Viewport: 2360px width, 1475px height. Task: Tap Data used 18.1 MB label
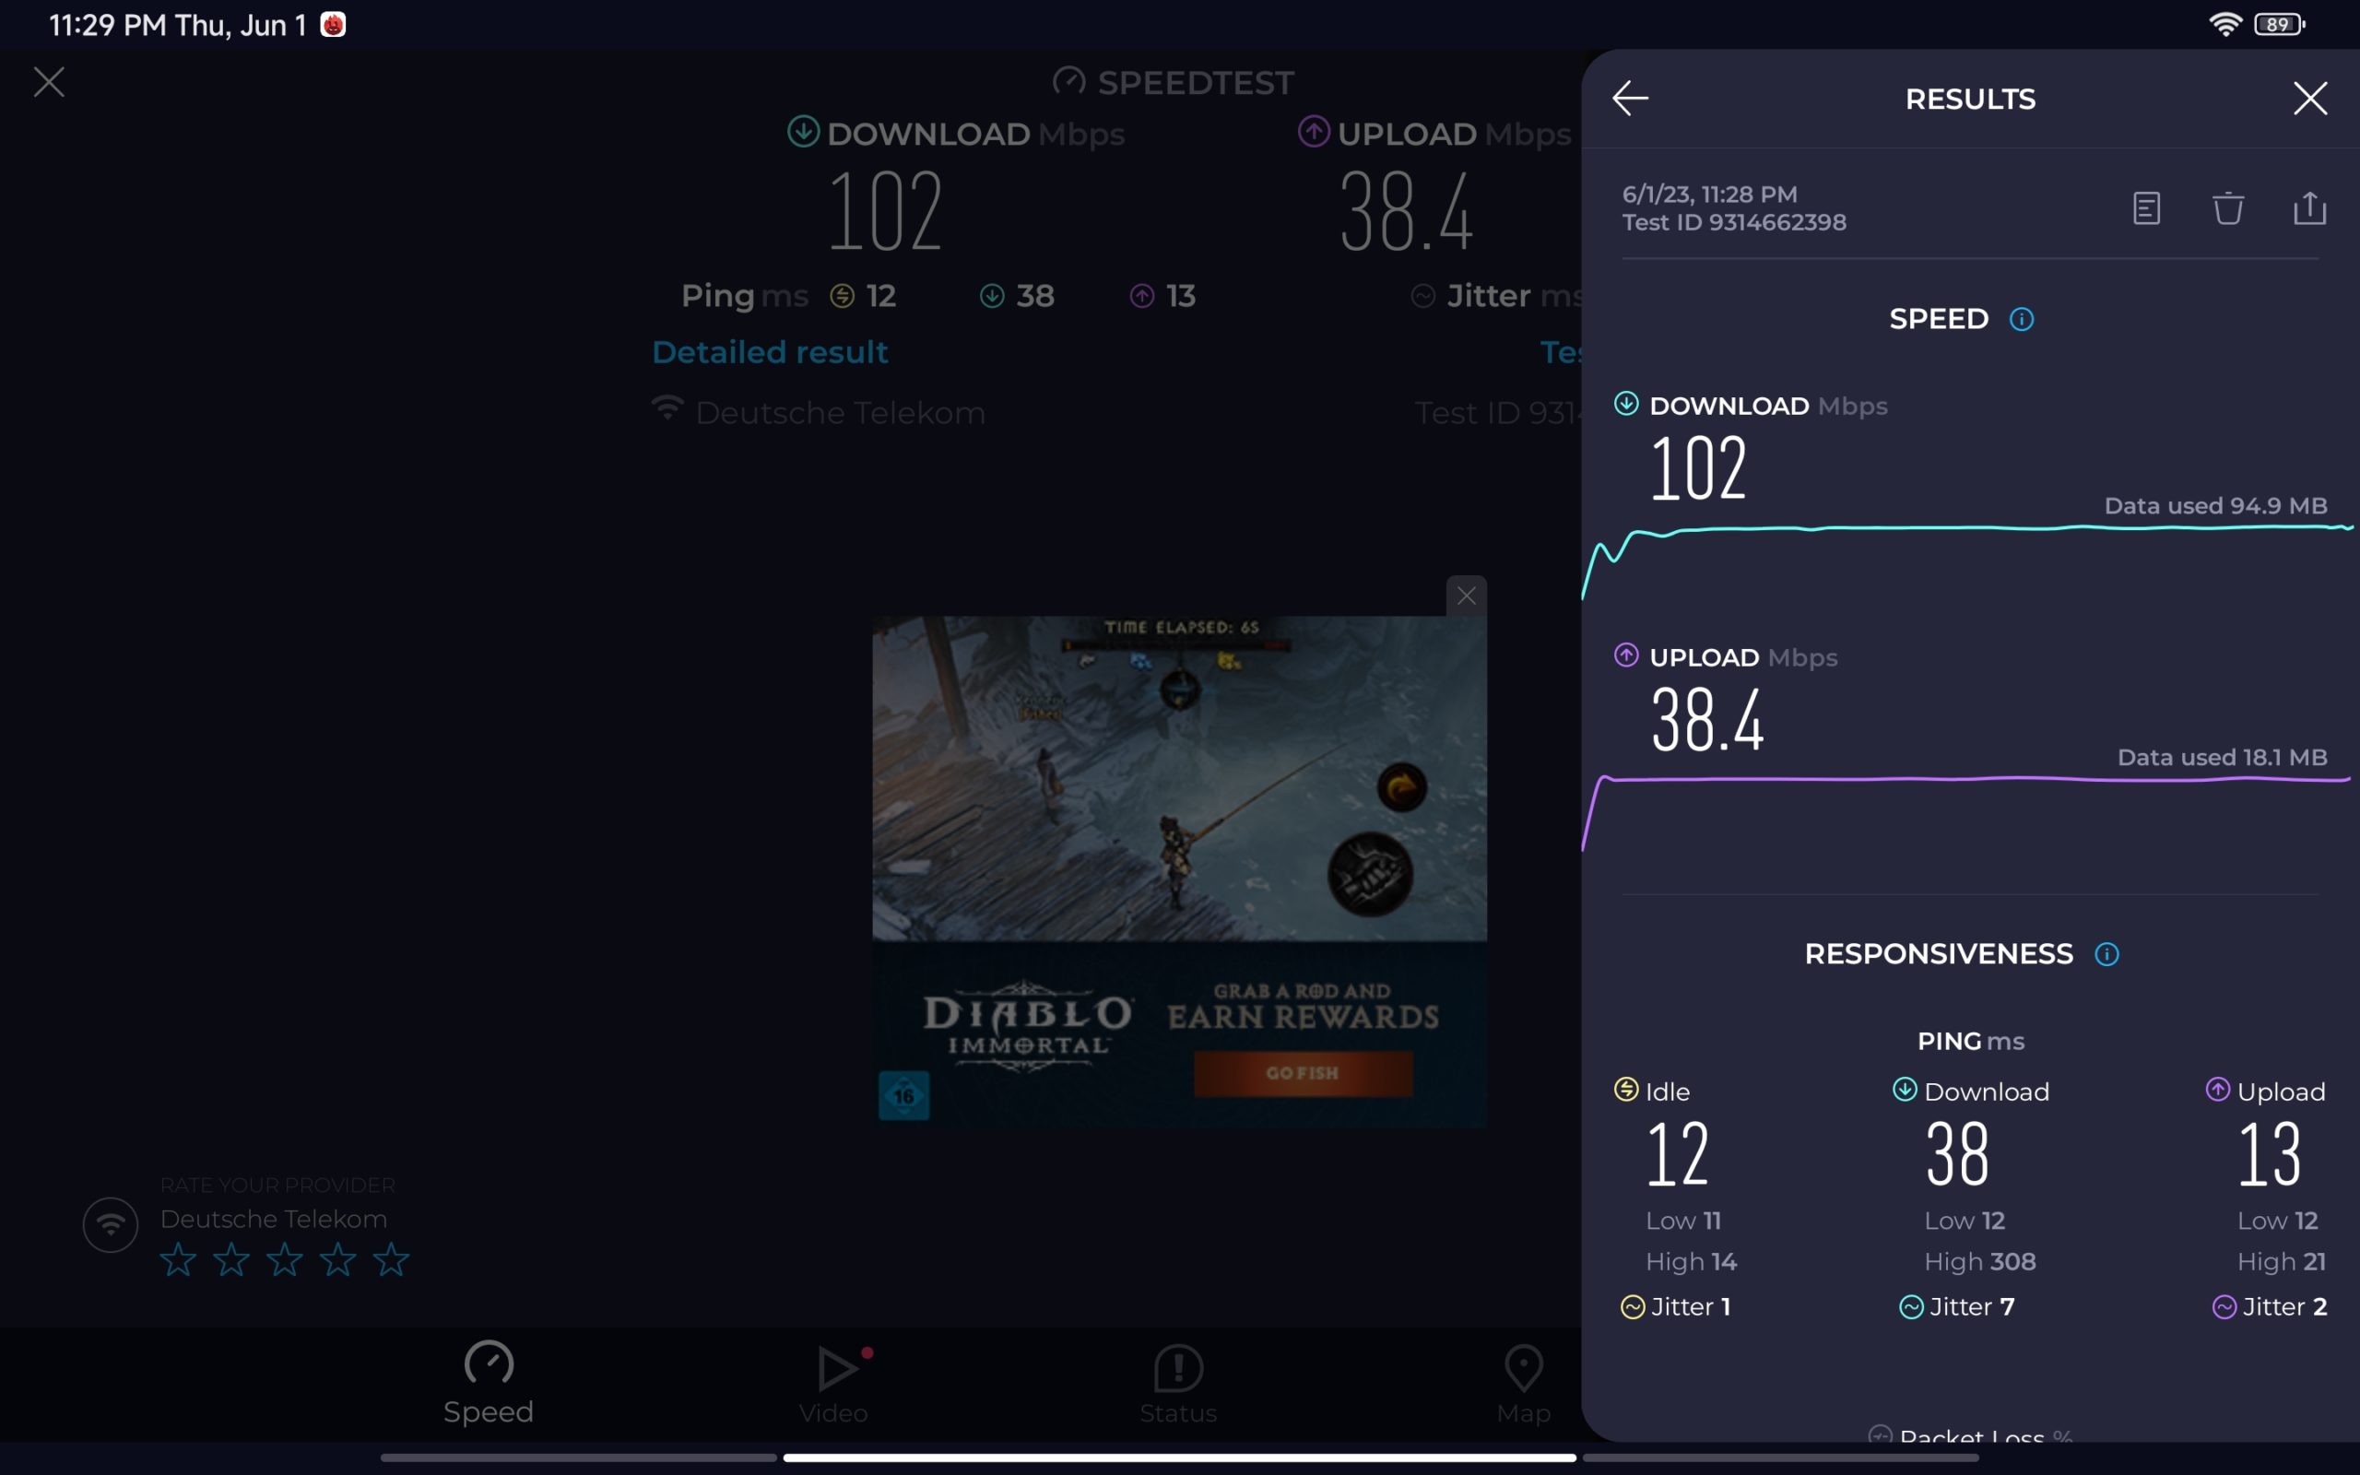[2223, 757]
